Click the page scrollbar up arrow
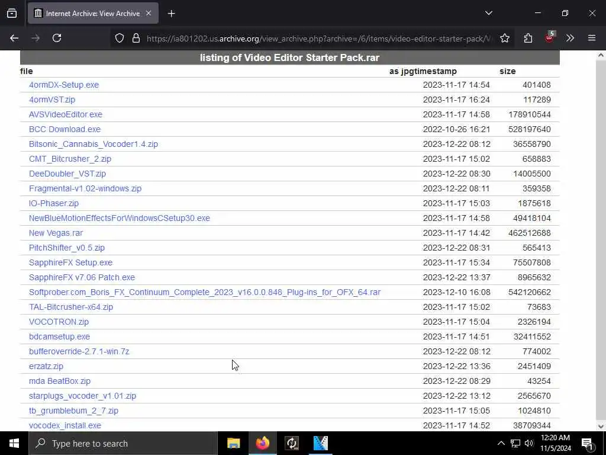Image resolution: width=606 pixels, height=455 pixels. coord(601,55)
